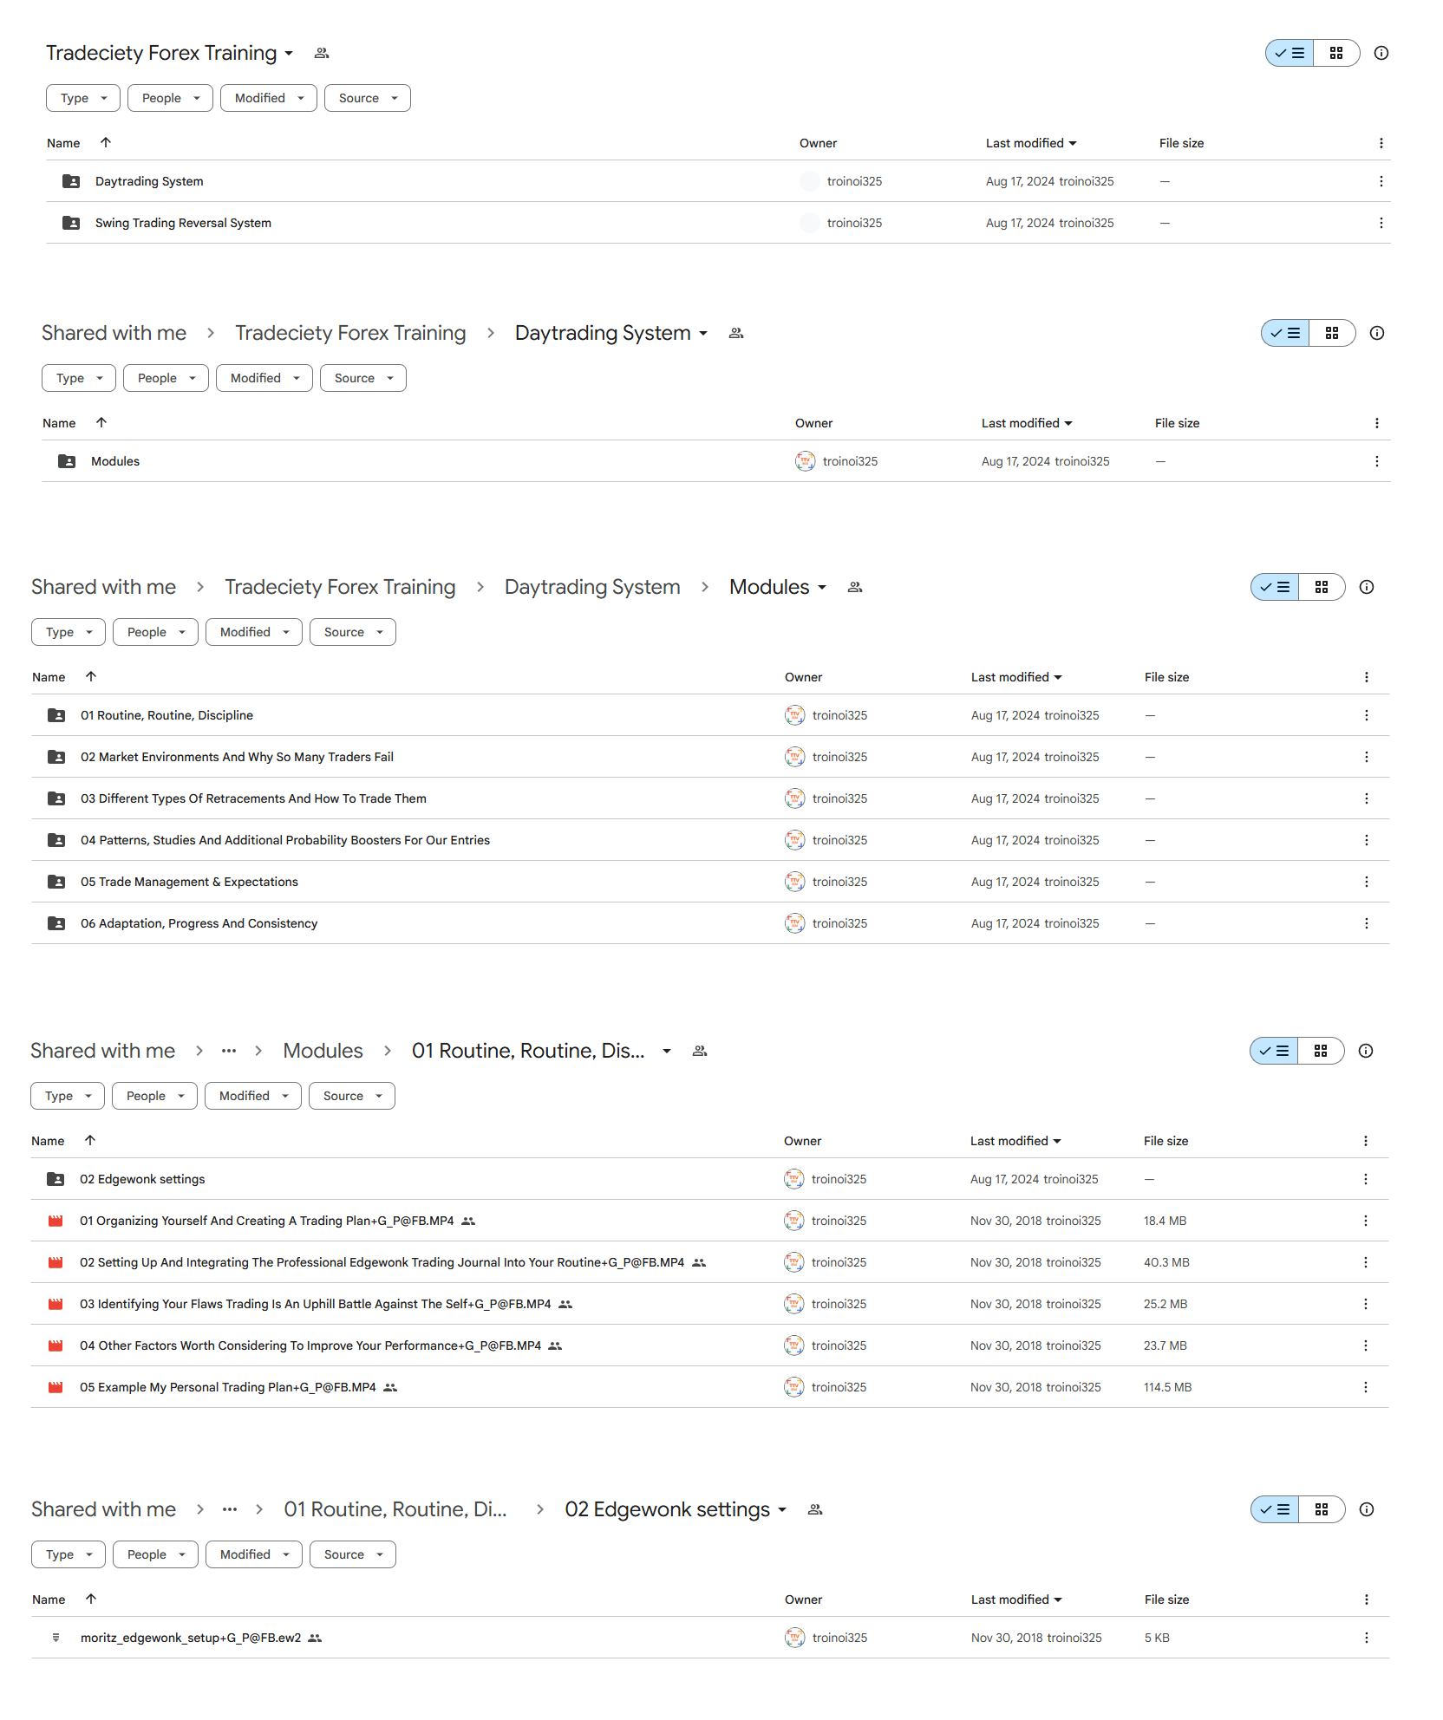Open more options for 05 Trade Management folder
The height and width of the screenshot is (1720, 1443).
point(1366,882)
